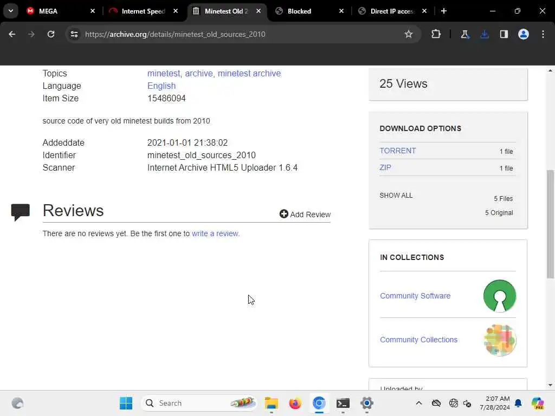Open the Downloads tray icon
This screenshot has width=555, height=416.
pyautogui.click(x=484, y=34)
